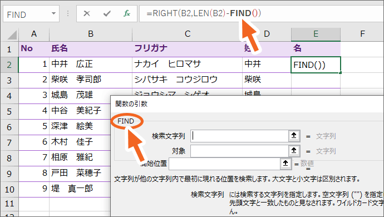The width and height of the screenshot is (384, 217).
Task: Cancel the formula entry with the X icon
Action: click(87, 13)
